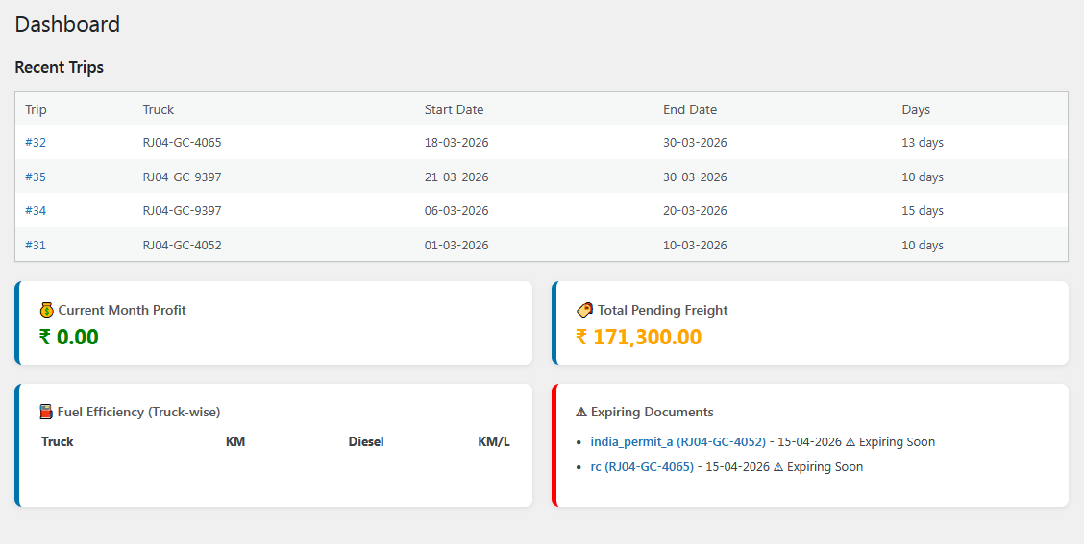Screen dimensions: 1084x544
Task: View trip #34 record
Action: [x=36, y=211]
